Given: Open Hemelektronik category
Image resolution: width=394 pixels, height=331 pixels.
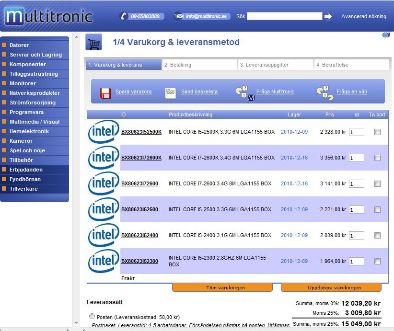Looking at the screenshot, I should pos(35,131).
